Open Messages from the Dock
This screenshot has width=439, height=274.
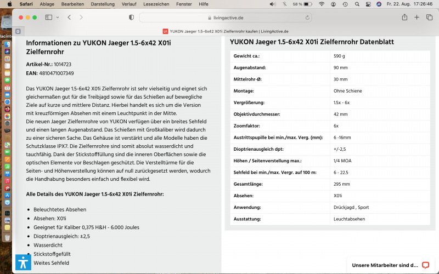click(7, 80)
